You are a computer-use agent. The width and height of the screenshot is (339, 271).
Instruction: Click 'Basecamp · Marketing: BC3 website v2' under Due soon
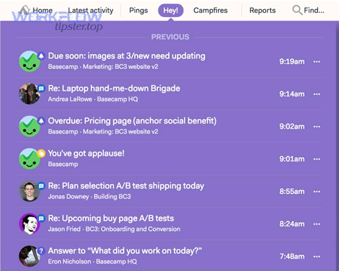click(103, 67)
